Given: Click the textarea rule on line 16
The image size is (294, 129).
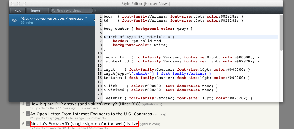Looking at the screenshot, I should click(x=177, y=78).
